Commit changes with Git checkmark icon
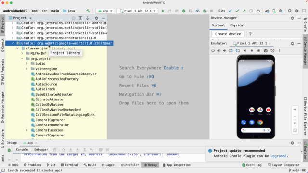308x173 pixels. (x=237, y=11)
